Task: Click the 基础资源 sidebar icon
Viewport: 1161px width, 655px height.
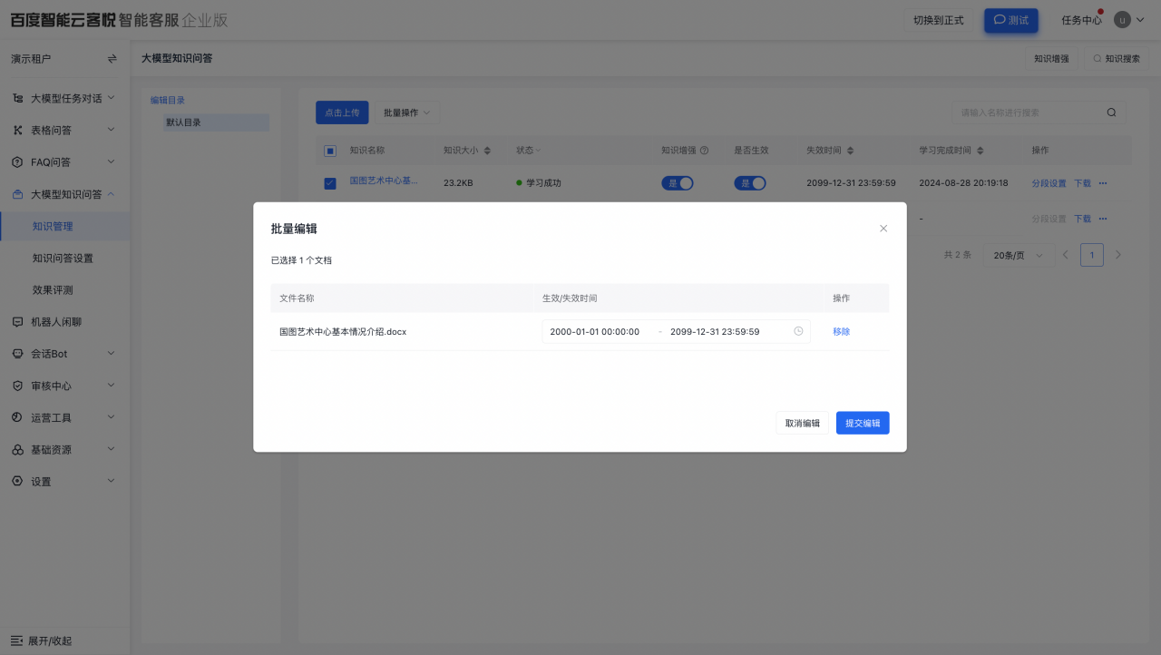Action: coord(17,450)
